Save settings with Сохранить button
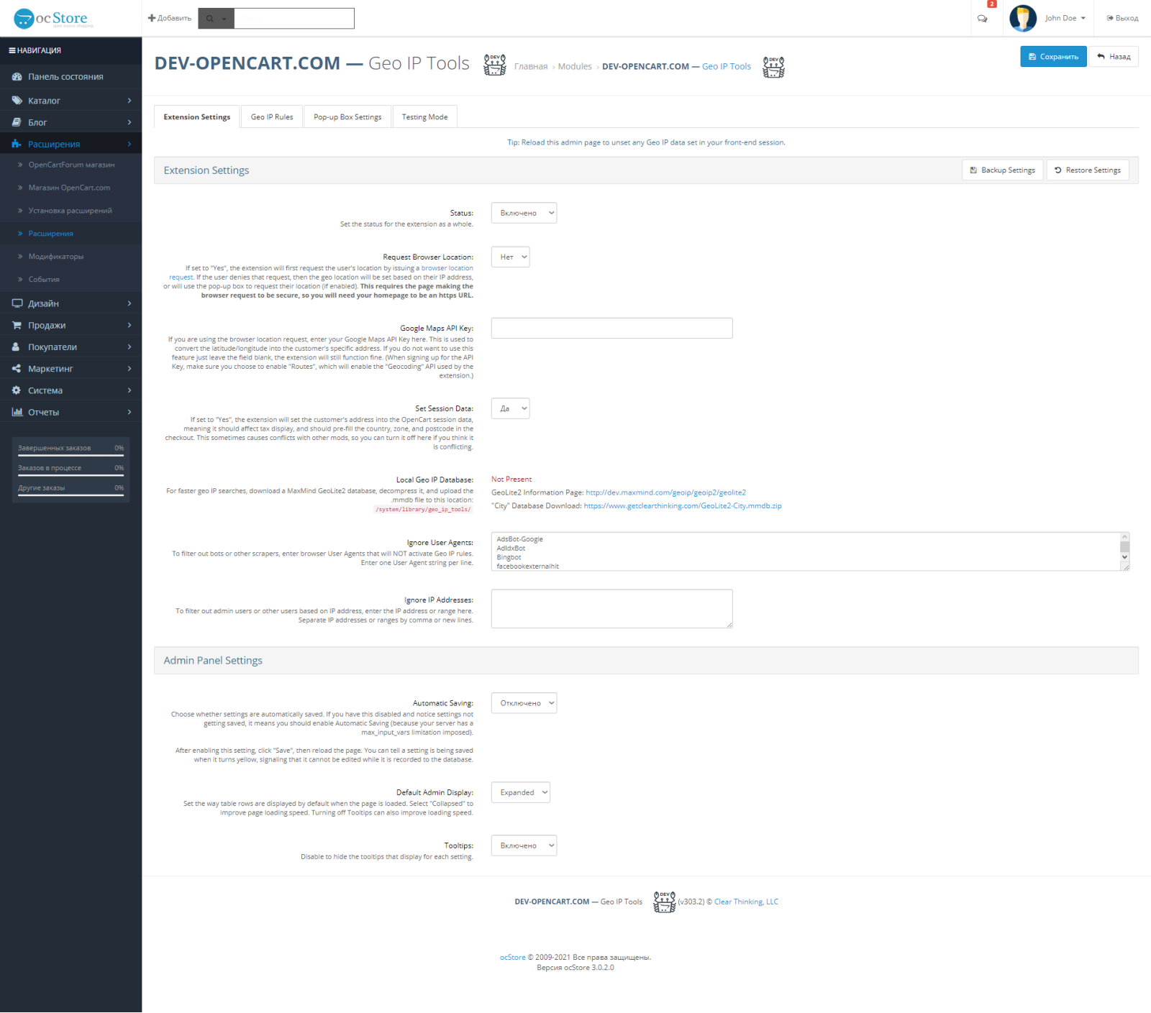Viewport: 1151px width, 1013px height. tap(1053, 57)
